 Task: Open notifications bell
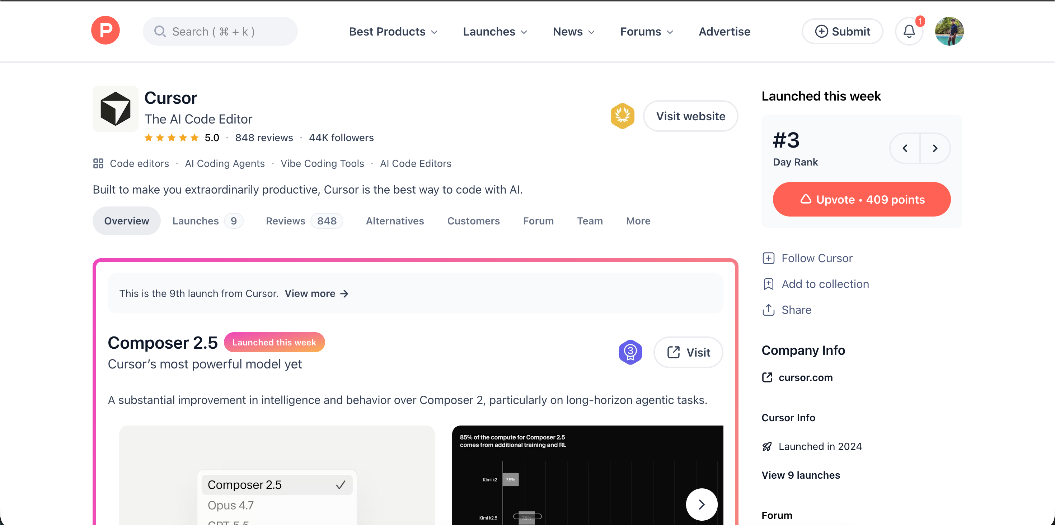[909, 32]
